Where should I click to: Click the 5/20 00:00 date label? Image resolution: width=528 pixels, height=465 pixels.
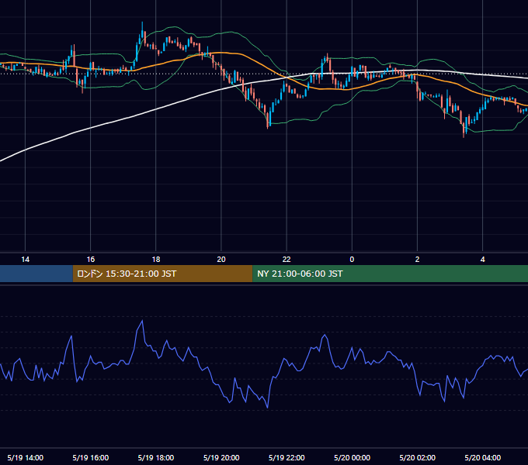352,457
